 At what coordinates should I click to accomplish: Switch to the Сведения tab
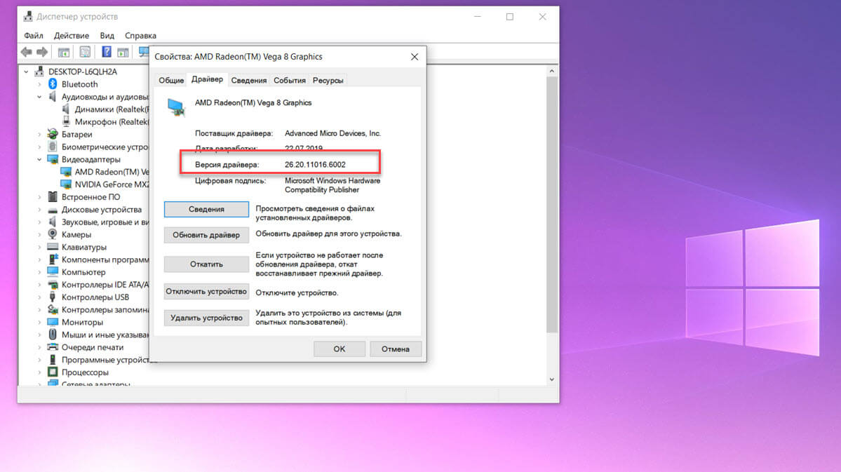coord(249,80)
